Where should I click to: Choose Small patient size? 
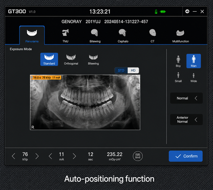(x=178, y=77)
